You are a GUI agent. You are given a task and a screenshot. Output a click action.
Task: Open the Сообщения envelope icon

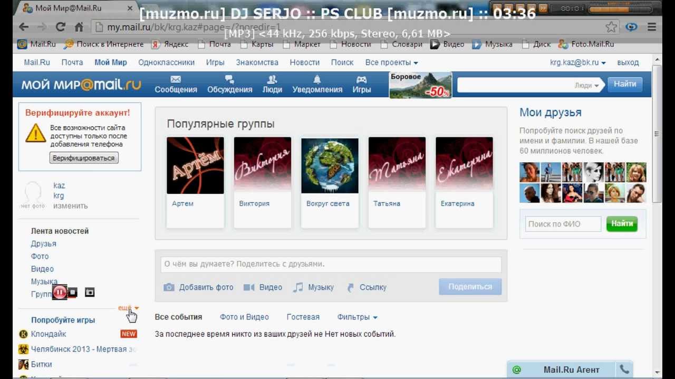click(176, 79)
